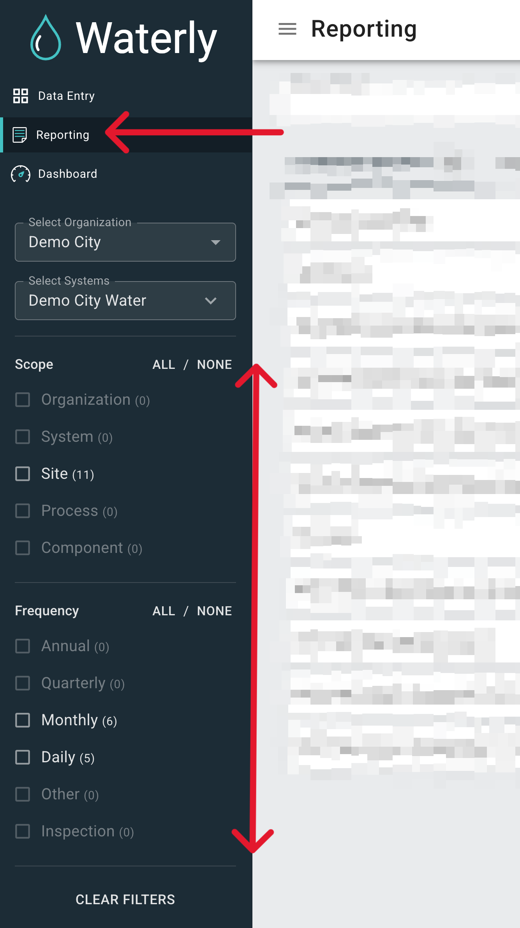The height and width of the screenshot is (928, 520).
Task: Select ALL in the Frequency section
Action: point(164,611)
